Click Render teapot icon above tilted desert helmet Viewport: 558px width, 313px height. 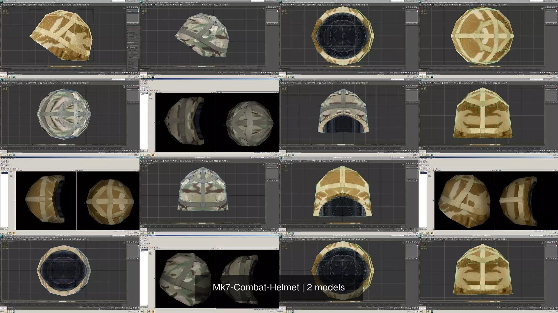tap(88, 5)
